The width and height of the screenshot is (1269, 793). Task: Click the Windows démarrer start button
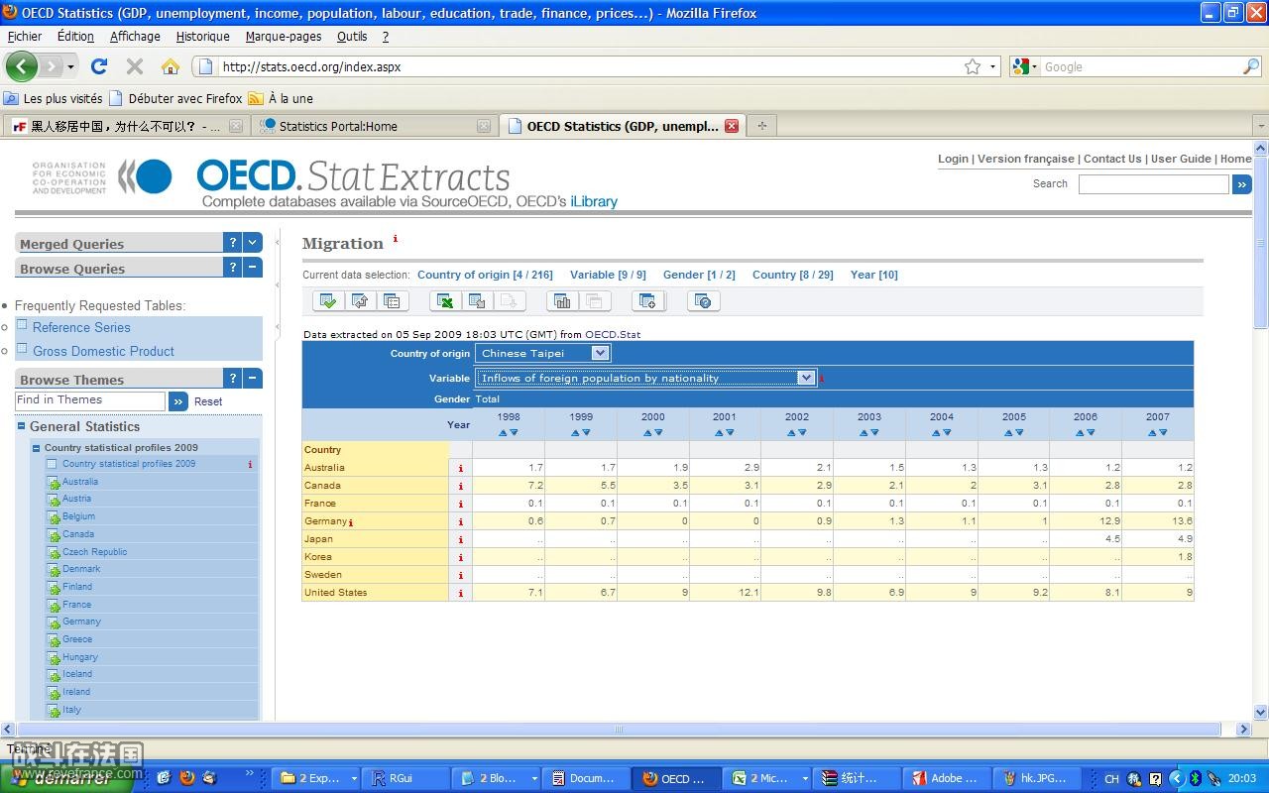coord(65,778)
